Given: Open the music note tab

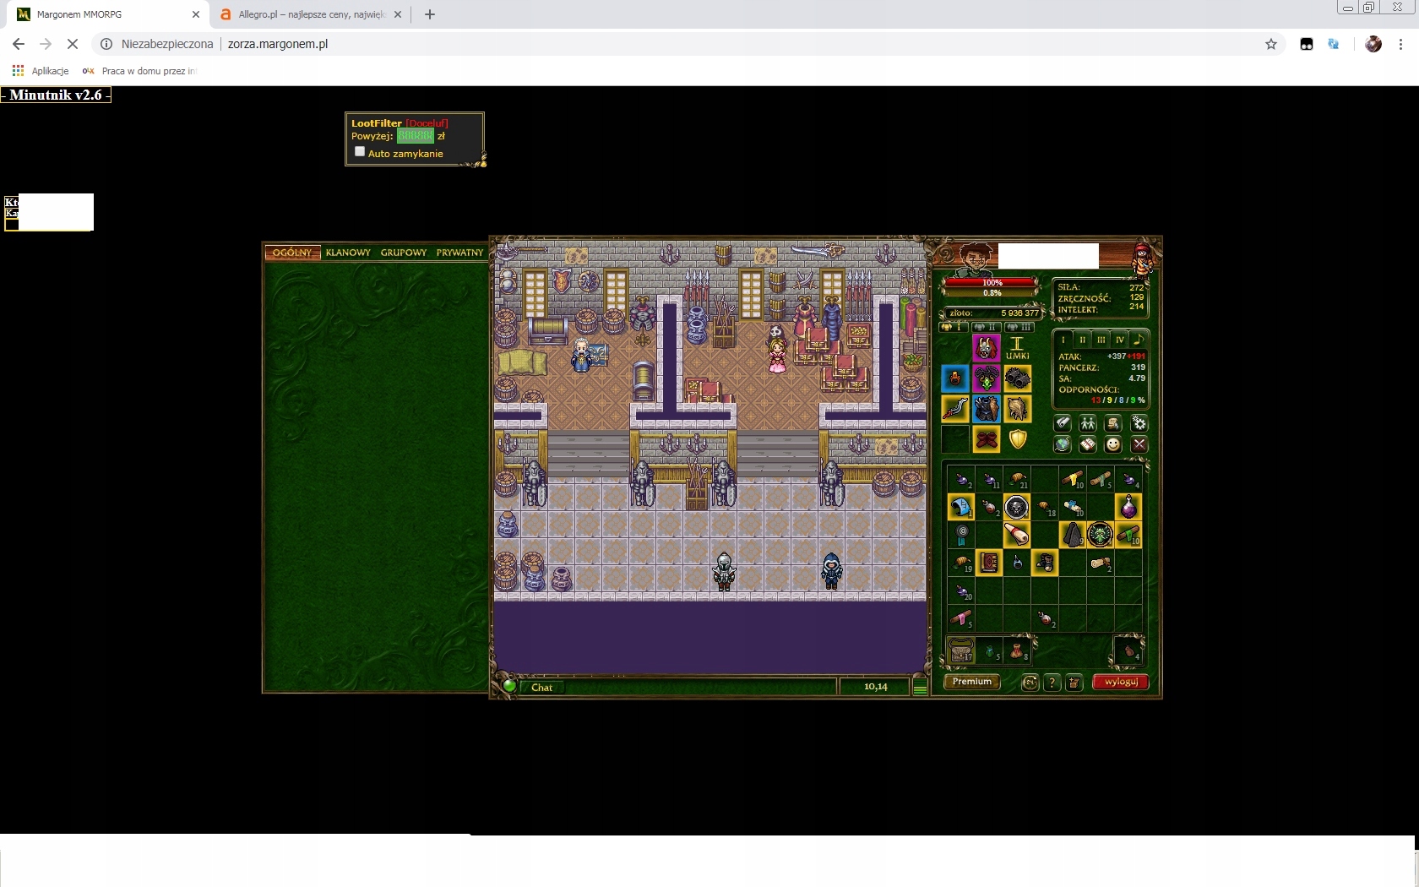Looking at the screenshot, I should point(1139,340).
